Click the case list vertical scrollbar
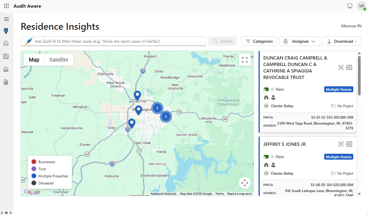Screen dimensions: 368x215 click(359, 75)
